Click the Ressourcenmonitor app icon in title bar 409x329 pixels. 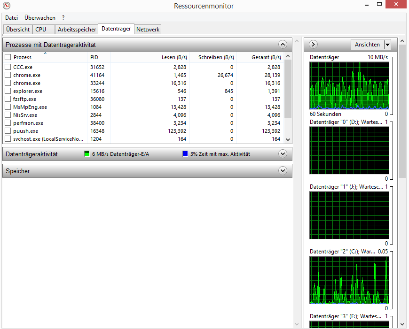pos(7,6)
